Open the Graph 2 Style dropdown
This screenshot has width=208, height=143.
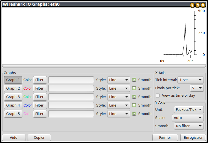pos(119,88)
